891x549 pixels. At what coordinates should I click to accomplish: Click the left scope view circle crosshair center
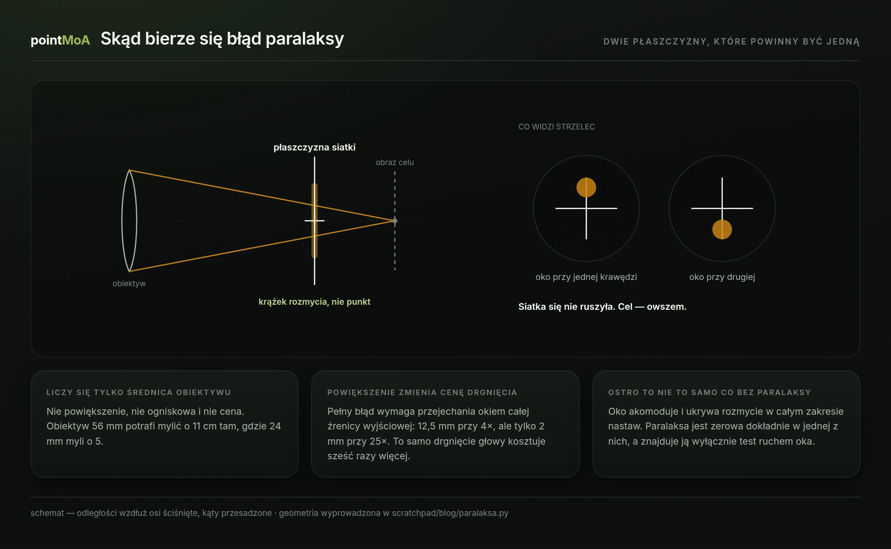coord(586,208)
